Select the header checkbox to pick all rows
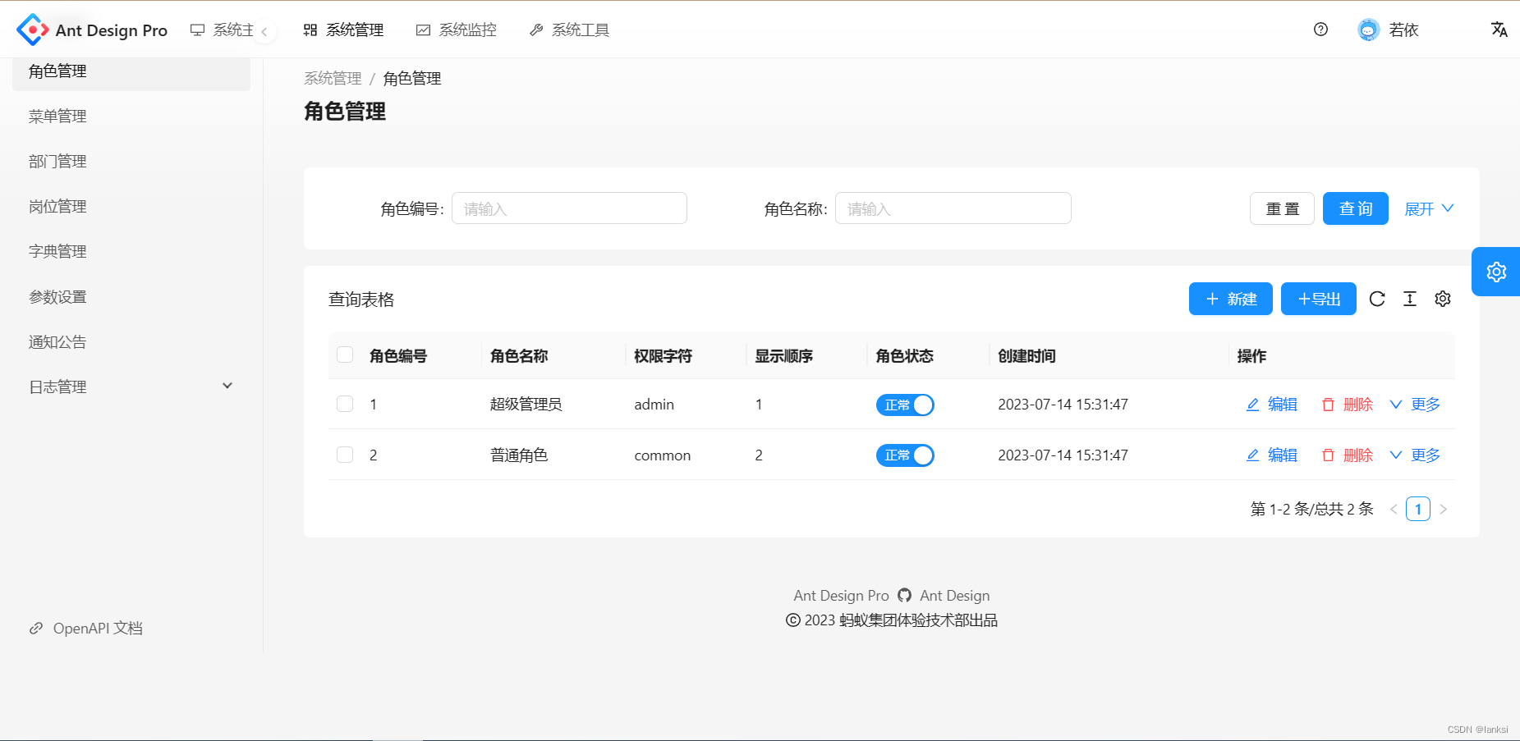This screenshot has width=1520, height=741. click(x=344, y=354)
